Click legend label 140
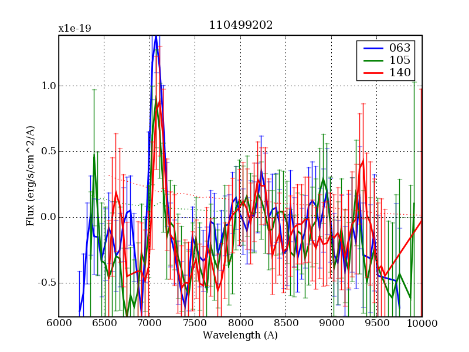This screenshot has height=352, width=469. click(x=400, y=73)
